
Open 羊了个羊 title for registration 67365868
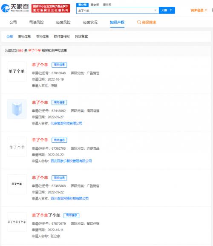pos(40,178)
